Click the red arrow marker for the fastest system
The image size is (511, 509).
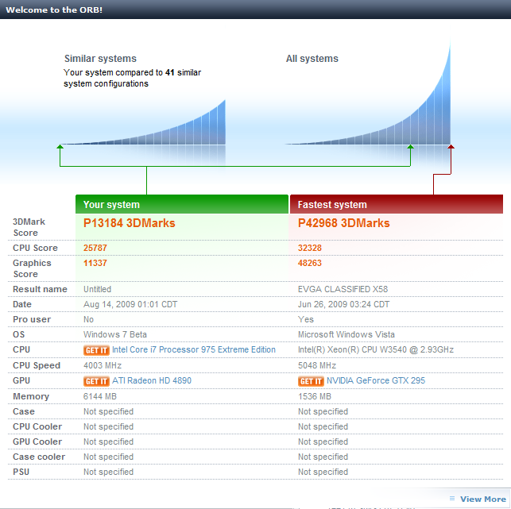(451, 147)
